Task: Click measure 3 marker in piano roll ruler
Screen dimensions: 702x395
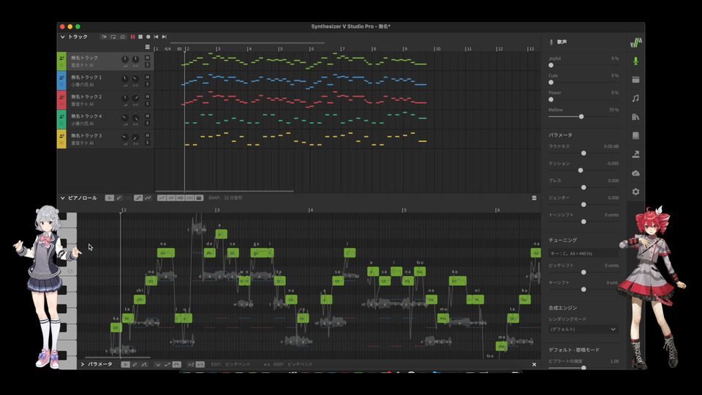Action: pos(217,210)
